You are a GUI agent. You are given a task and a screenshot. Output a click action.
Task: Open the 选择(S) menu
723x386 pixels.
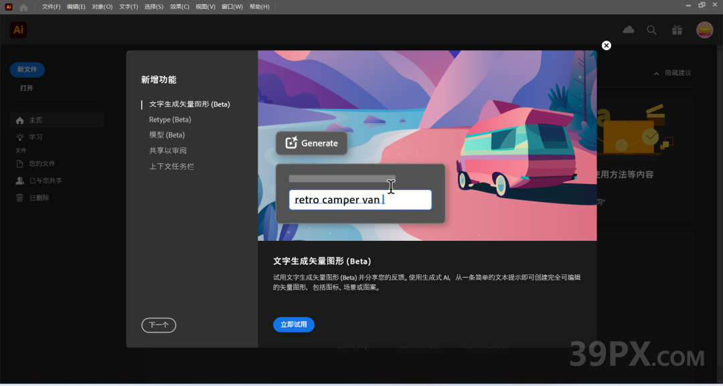coord(153,7)
